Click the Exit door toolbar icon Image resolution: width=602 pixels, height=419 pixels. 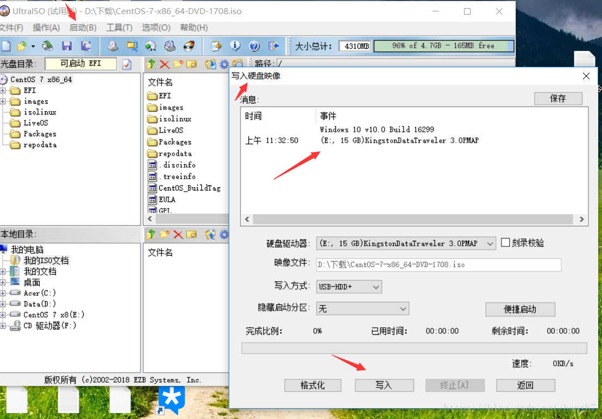click(273, 46)
